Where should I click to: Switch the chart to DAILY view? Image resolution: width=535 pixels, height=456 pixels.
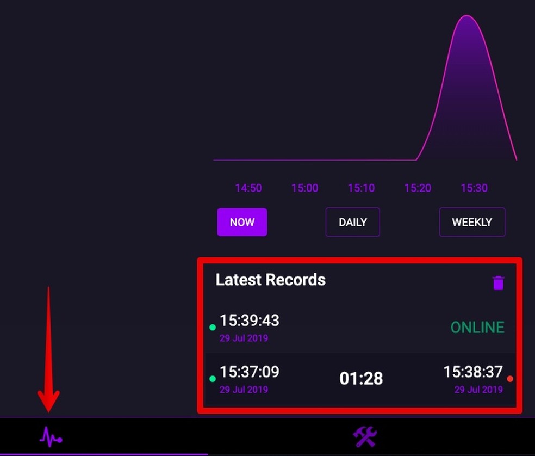point(352,222)
